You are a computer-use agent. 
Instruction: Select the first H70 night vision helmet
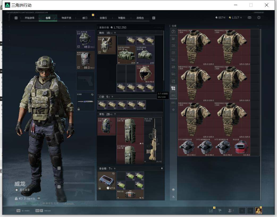[x=187, y=147]
